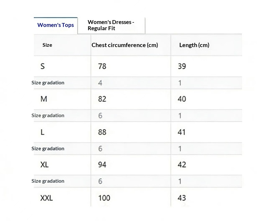The image size is (257, 221).
Task: Click length value 40 in the M row
Action: pos(182,99)
